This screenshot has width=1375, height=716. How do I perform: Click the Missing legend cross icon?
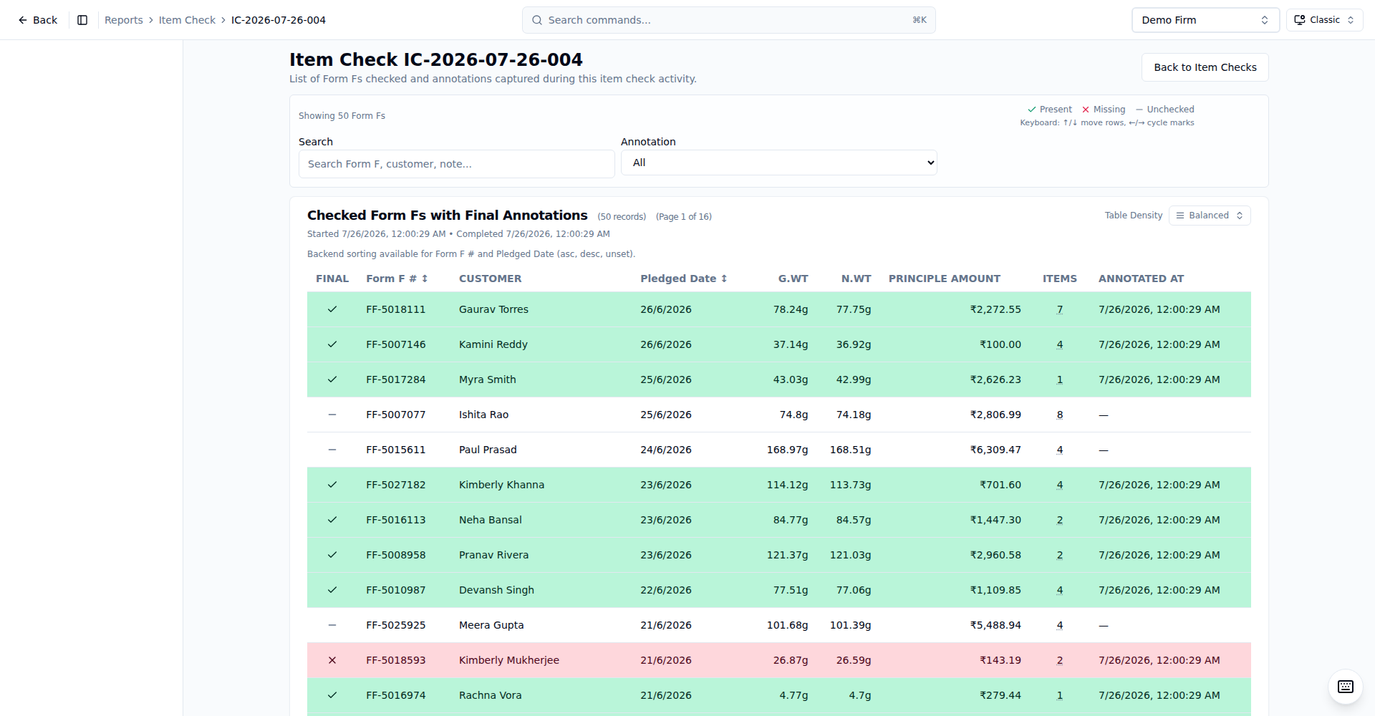click(x=1086, y=110)
